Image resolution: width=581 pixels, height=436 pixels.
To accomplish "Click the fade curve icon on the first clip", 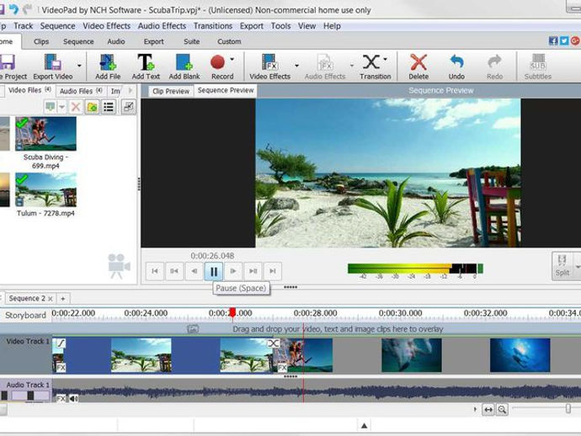I will (61, 343).
